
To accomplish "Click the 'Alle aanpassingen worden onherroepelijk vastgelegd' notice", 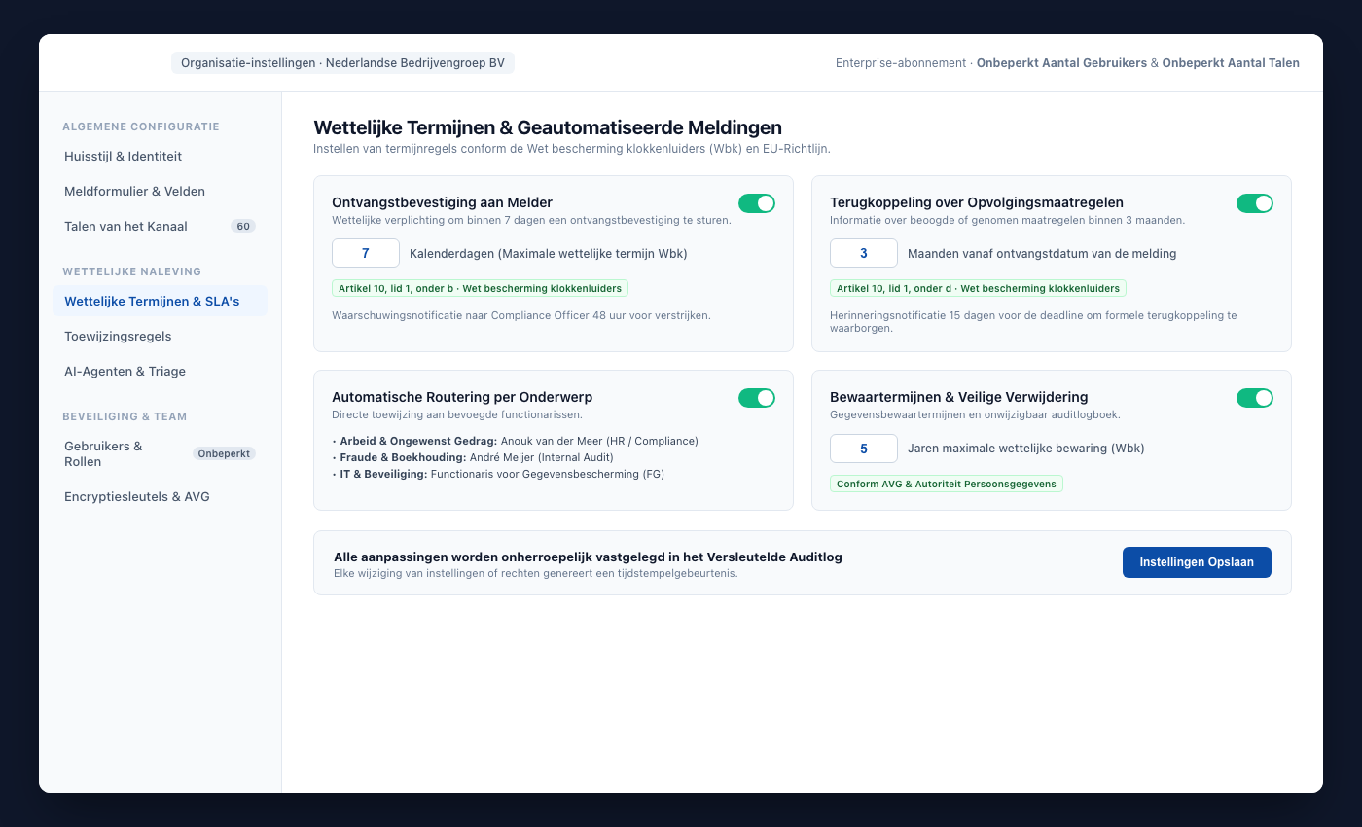I will click(x=588, y=557).
